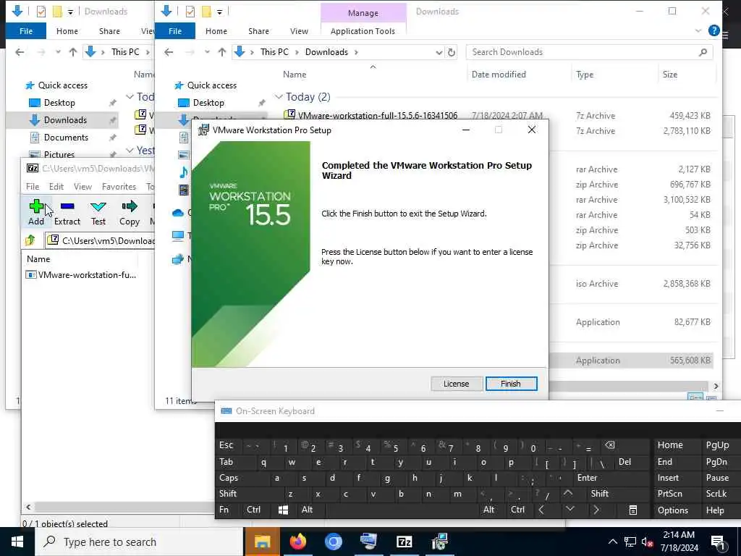The image size is (741, 556).
Task: Open Quick Access Toolbar customize dropdown
Action: [220, 12]
